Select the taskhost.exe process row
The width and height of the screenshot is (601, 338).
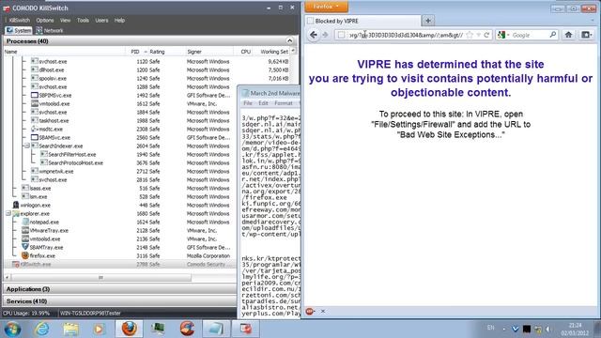119,121
